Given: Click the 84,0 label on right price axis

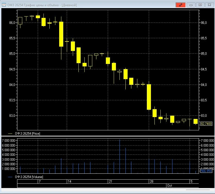Looking at the screenshot, I should point(204,85).
